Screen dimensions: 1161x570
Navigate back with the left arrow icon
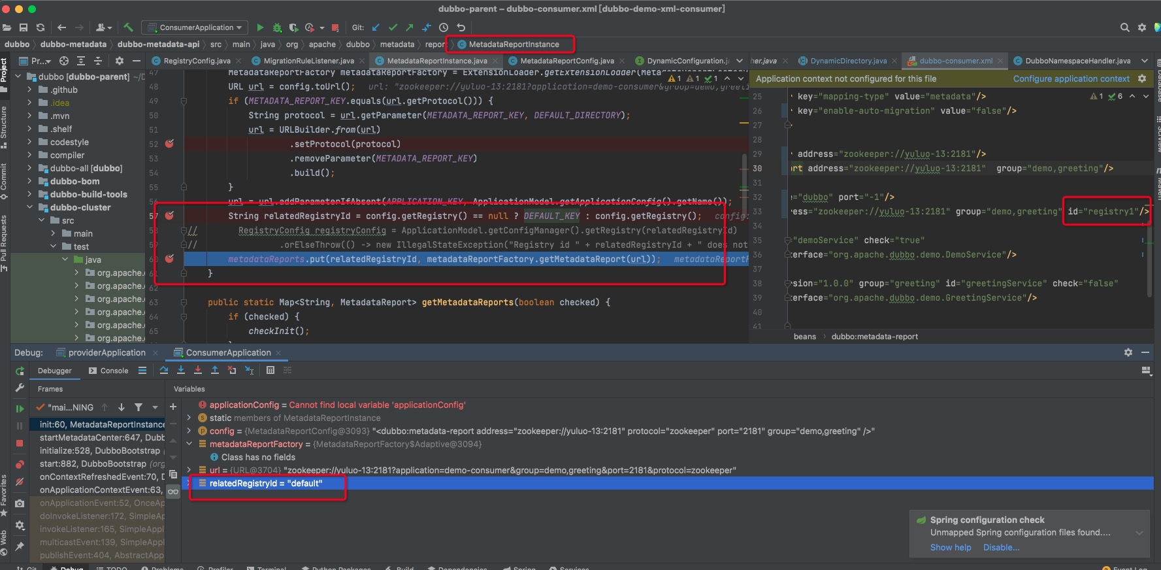62,27
